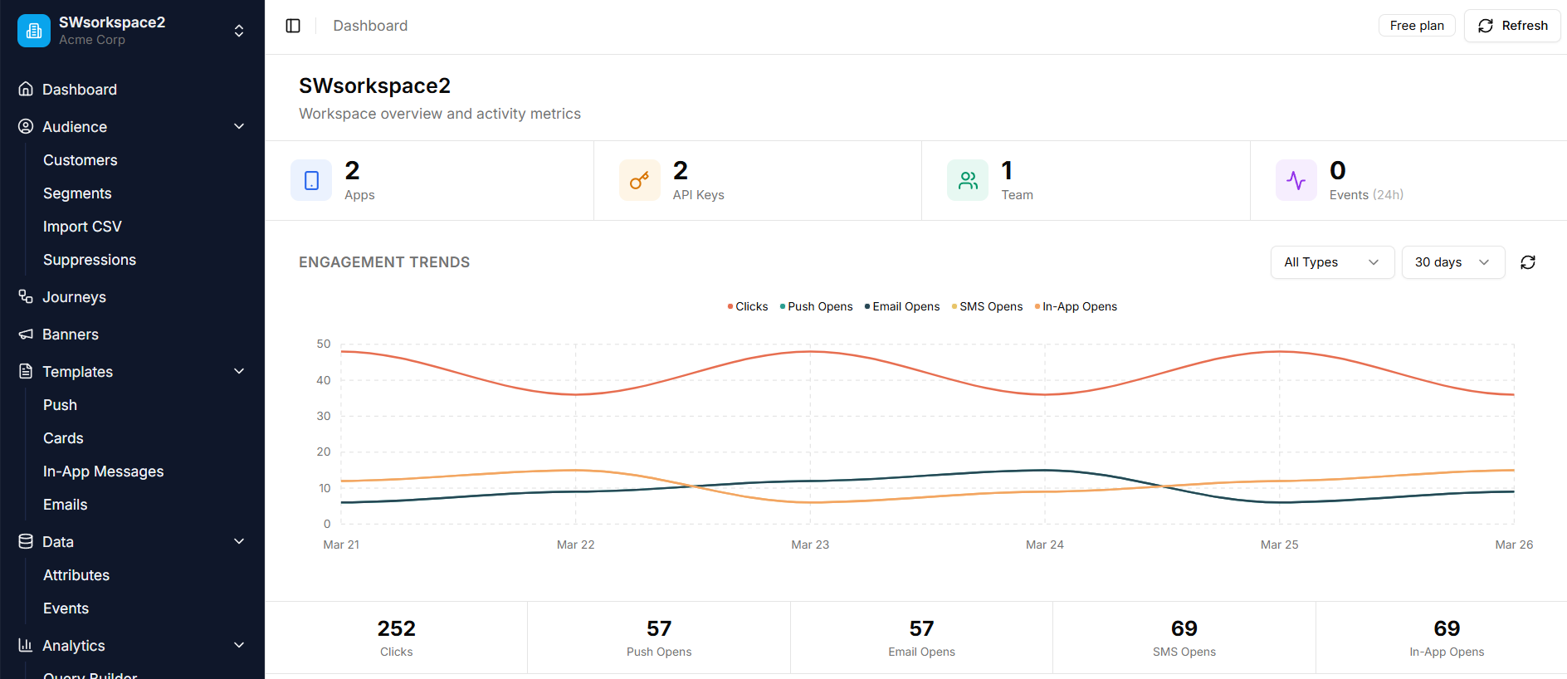Open the Customers menu item
Screen dimensions: 1567x679
click(x=80, y=160)
